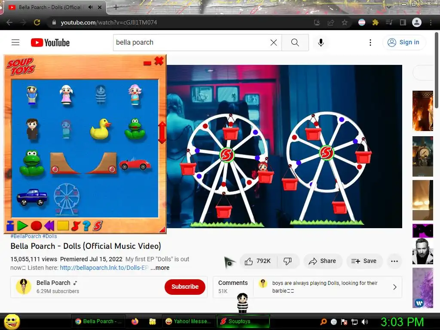Expand the description with ...more
The width and height of the screenshot is (440, 330).
160,268
